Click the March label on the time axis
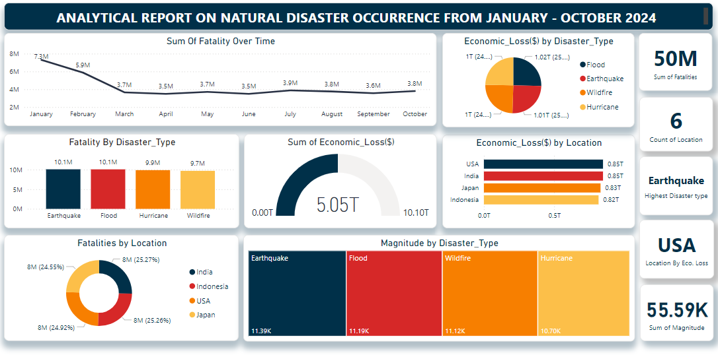This screenshot has width=718, height=355. (x=124, y=113)
